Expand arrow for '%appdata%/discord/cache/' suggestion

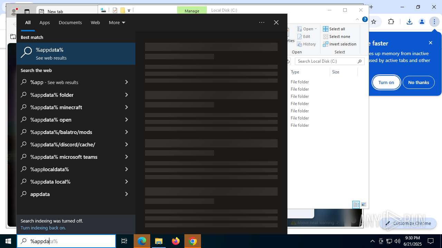[x=126, y=144]
